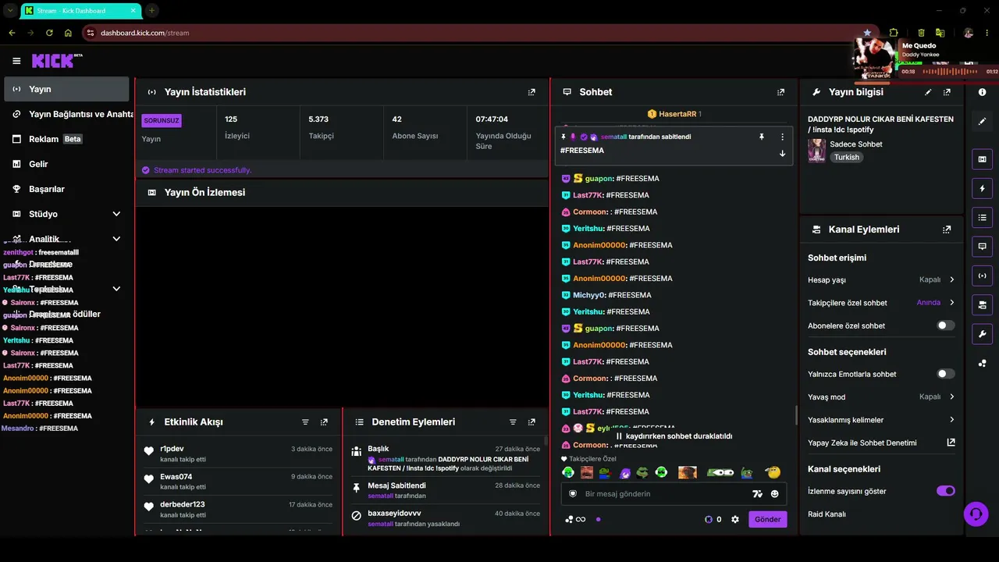Open the lightning activity icon in right sidebar
The height and width of the screenshot is (562, 999).
pyautogui.click(x=982, y=188)
